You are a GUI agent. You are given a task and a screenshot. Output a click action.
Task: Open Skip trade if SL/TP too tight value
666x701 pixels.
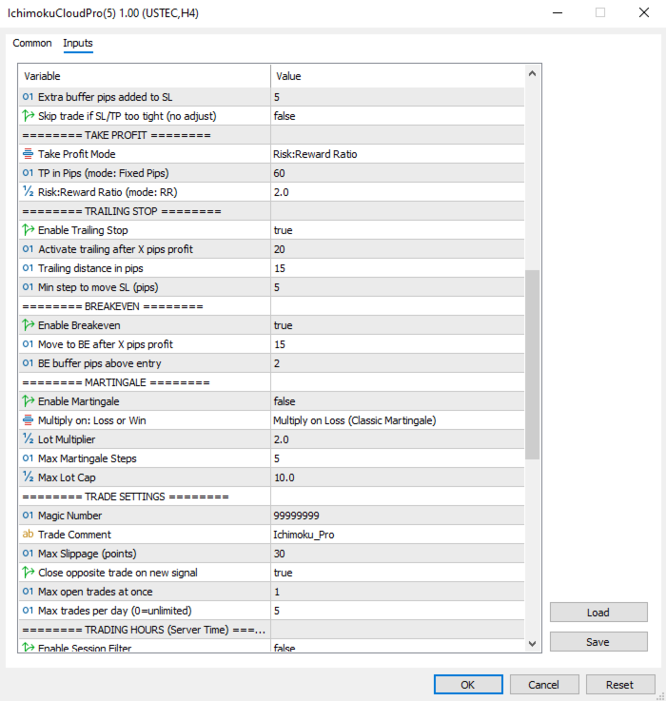397,116
